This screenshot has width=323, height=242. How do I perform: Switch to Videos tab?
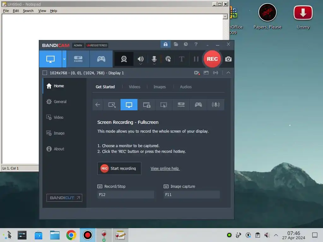[134, 87]
